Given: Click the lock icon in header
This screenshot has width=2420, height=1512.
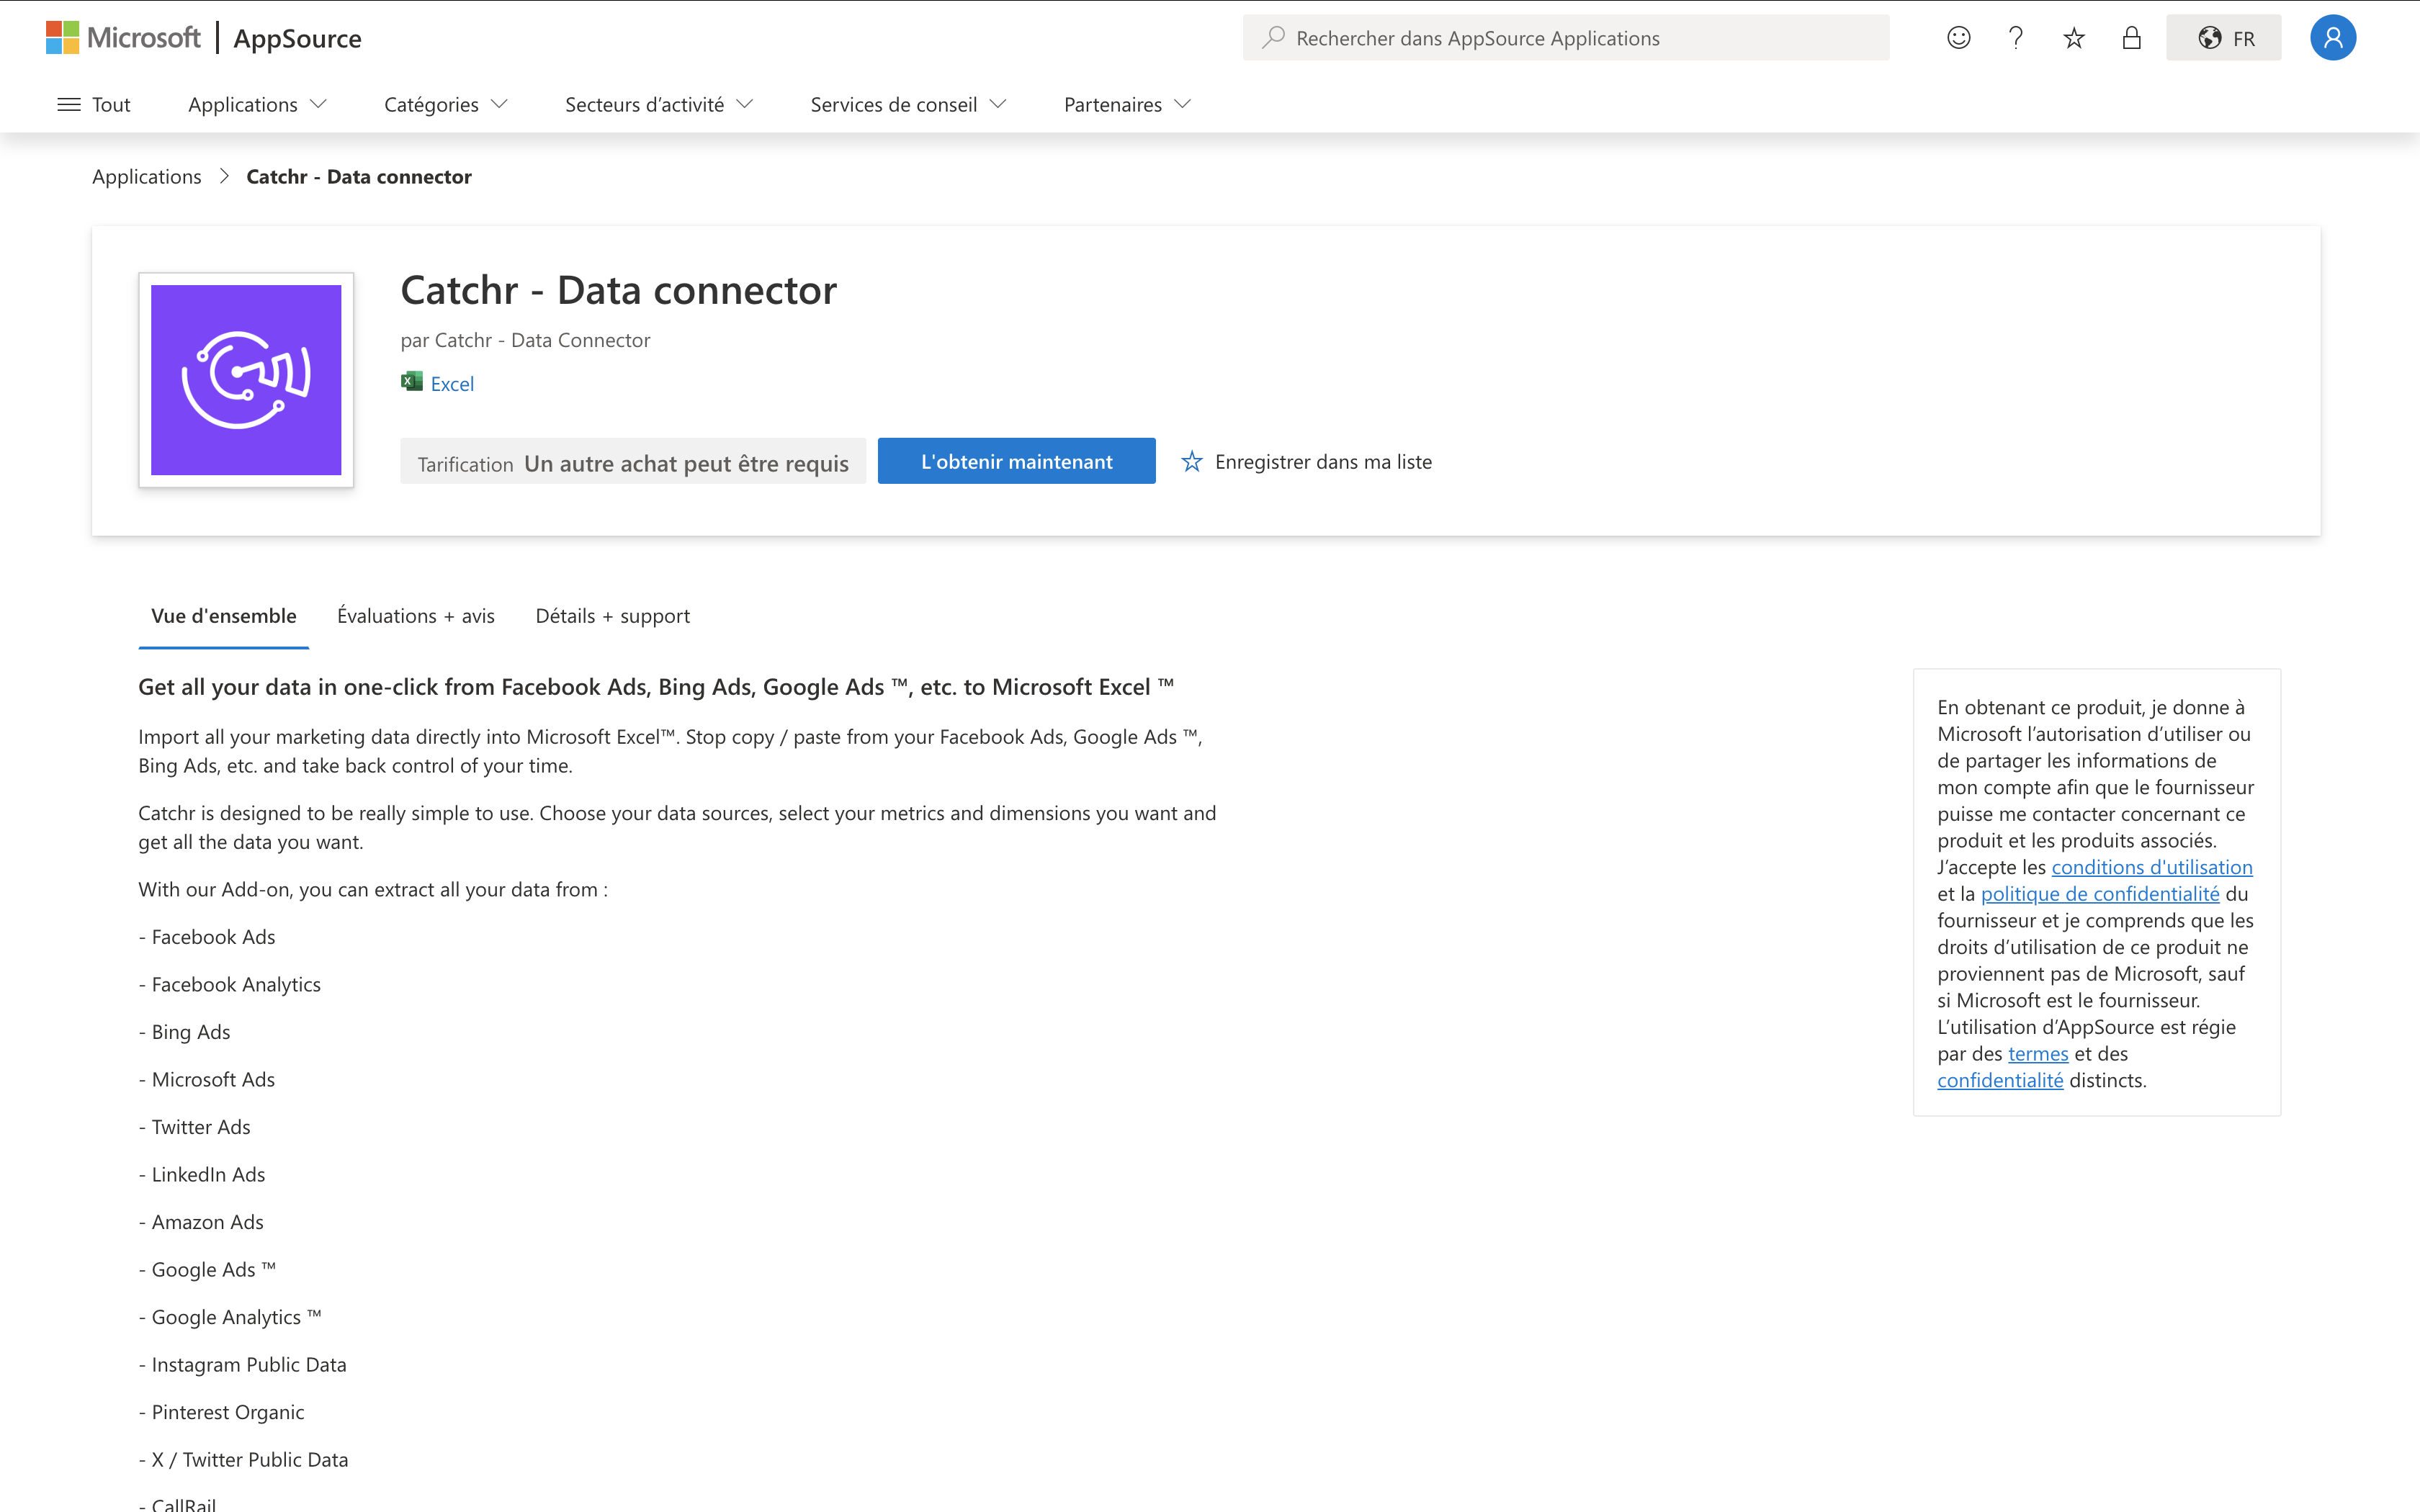Looking at the screenshot, I should click(2132, 38).
